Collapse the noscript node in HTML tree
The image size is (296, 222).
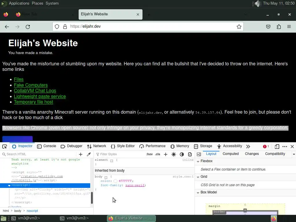(9, 185)
